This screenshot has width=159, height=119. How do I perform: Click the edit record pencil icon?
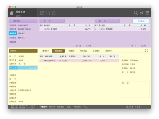click(42, 13)
